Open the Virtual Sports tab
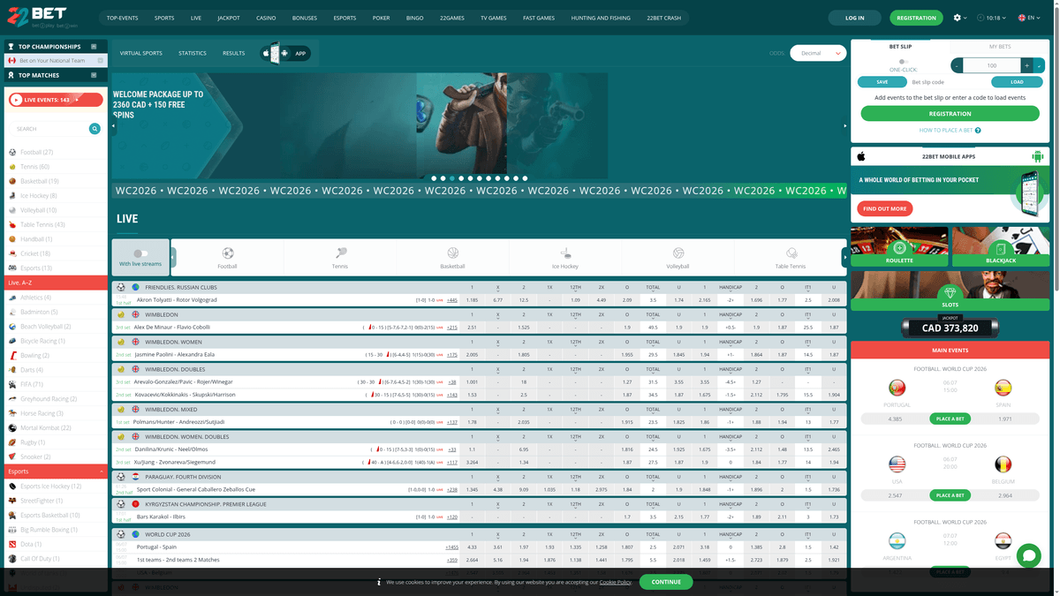The height and width of the screenshot is (596, 1060). pyautogui.click(x=141, y=53)
